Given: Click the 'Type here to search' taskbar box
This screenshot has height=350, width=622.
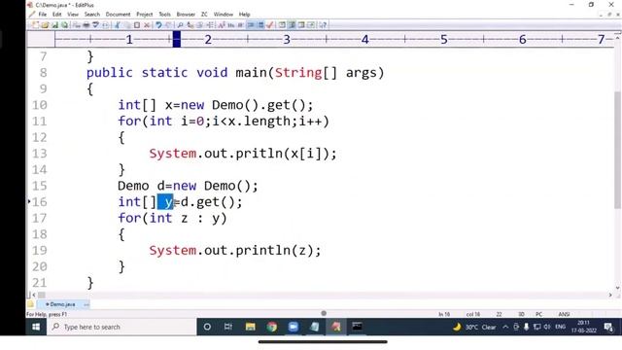Looking at the screenshot, I should coord(121,327).
